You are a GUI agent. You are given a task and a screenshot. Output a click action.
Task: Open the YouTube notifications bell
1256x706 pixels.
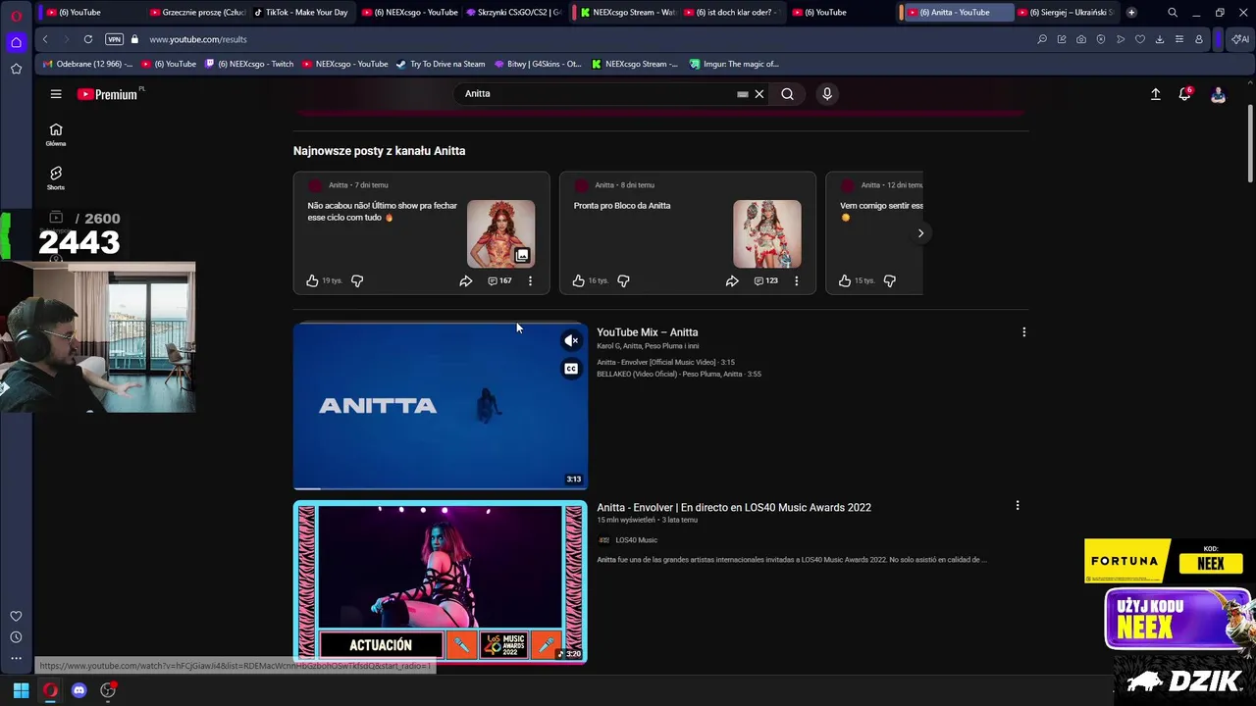coord(1185,94)
